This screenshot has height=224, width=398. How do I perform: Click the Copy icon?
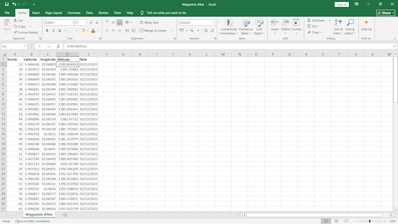[x=15, y=26]
